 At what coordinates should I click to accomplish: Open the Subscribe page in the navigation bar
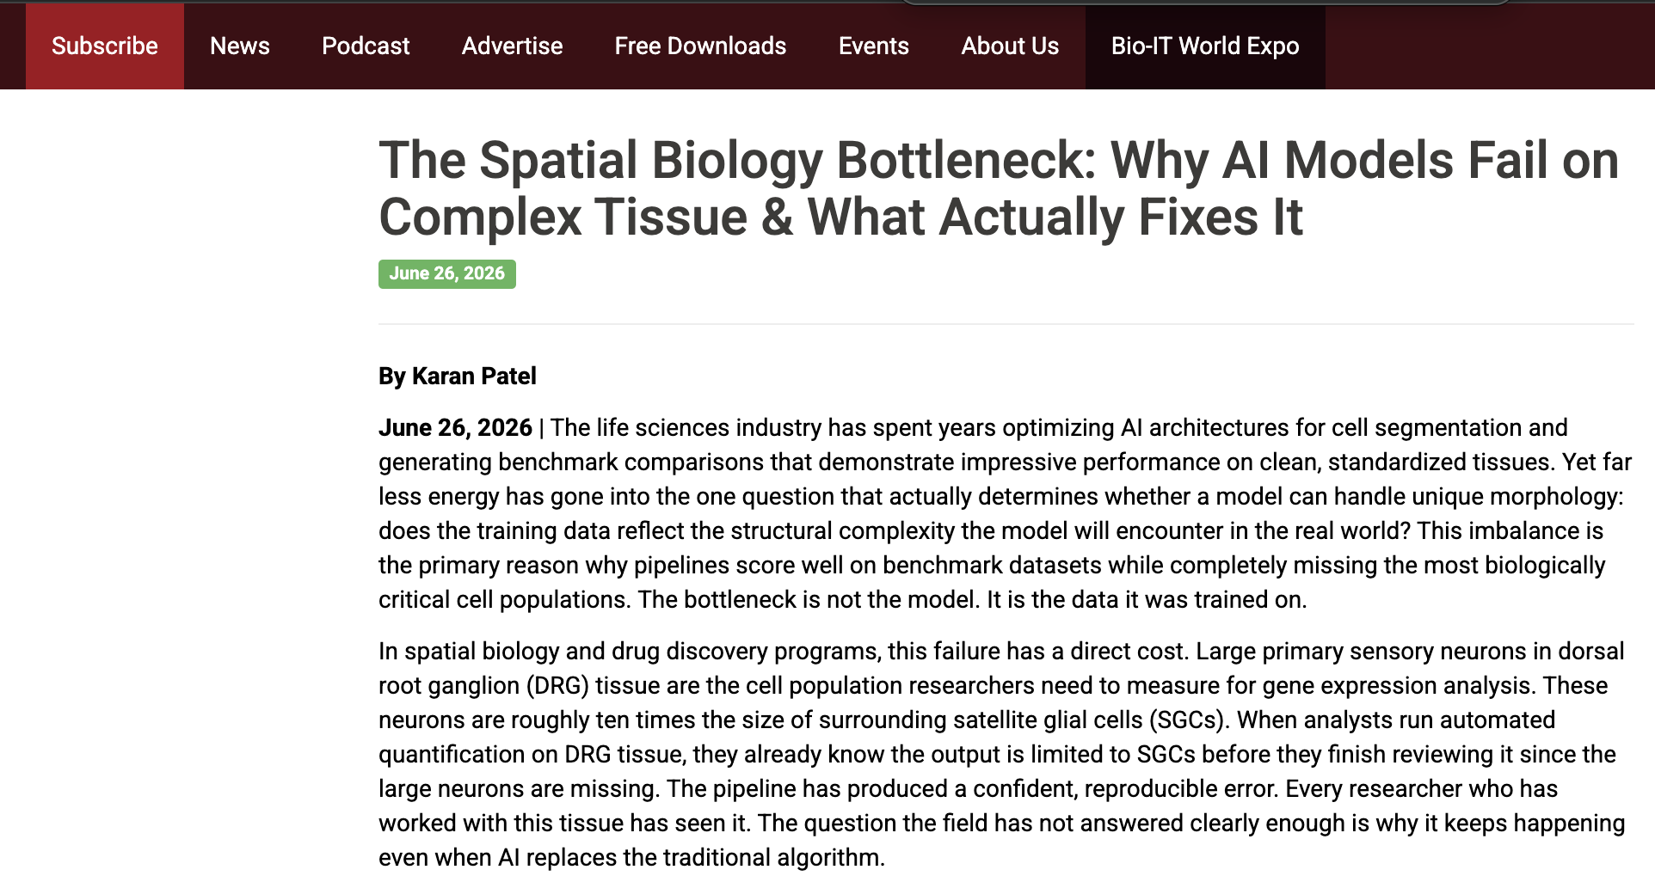pyautogui.click(x=105, y=46)
